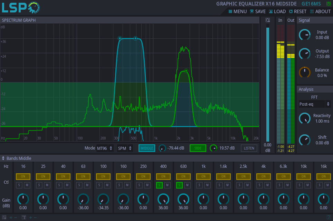Image resolution: width=333 pixels, height=221 pixels.
Task: Mute the 250 Hz band
Action: coord(147,185)
